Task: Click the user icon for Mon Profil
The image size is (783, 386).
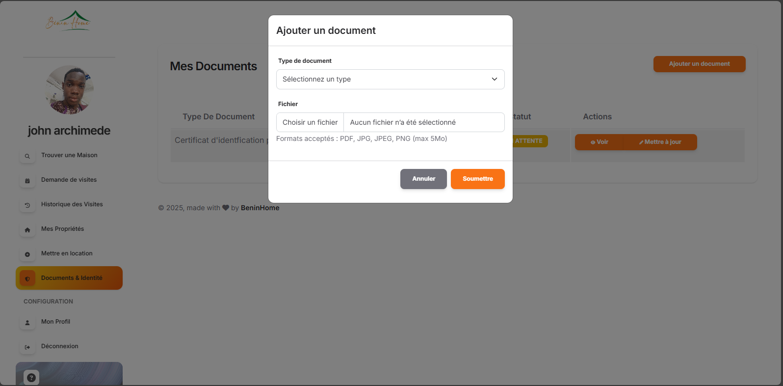Action: point(27,323)
